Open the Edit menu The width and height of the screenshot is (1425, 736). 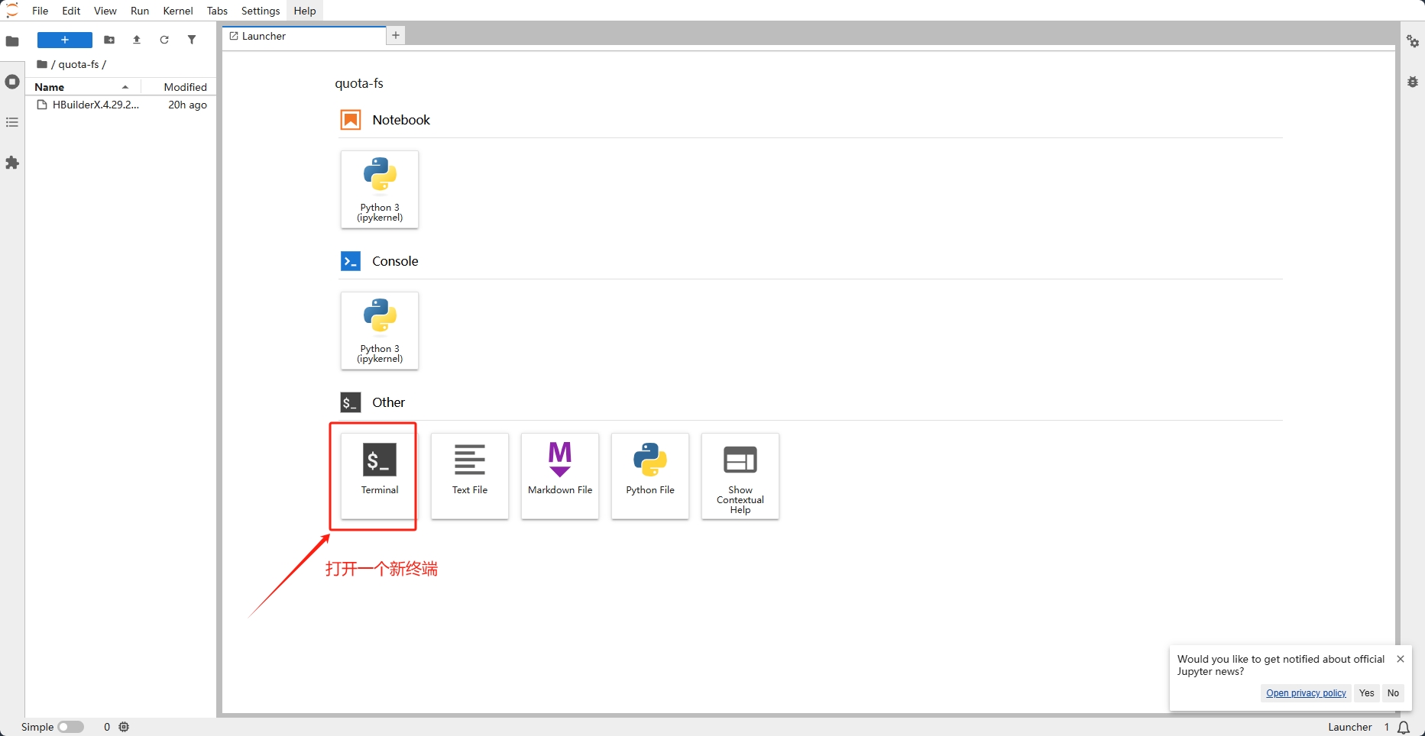(x=71, y=11)
